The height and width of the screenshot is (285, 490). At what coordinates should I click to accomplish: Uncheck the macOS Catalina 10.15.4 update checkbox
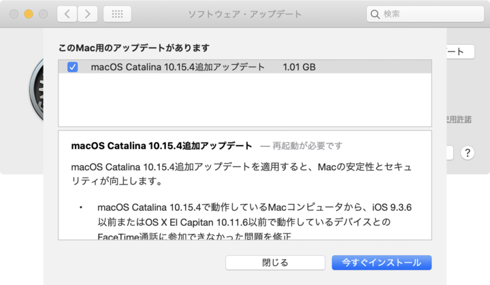click(73, 67)
